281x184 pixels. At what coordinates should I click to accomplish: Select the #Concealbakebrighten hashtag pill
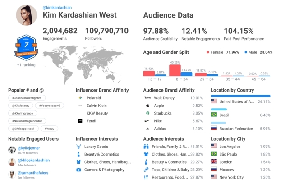pos(27,98)
